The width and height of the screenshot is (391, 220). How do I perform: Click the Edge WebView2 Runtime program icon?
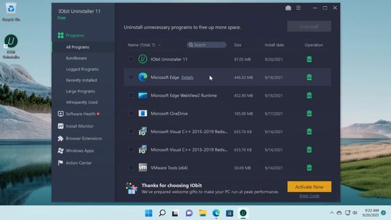[x=142, y=95]
